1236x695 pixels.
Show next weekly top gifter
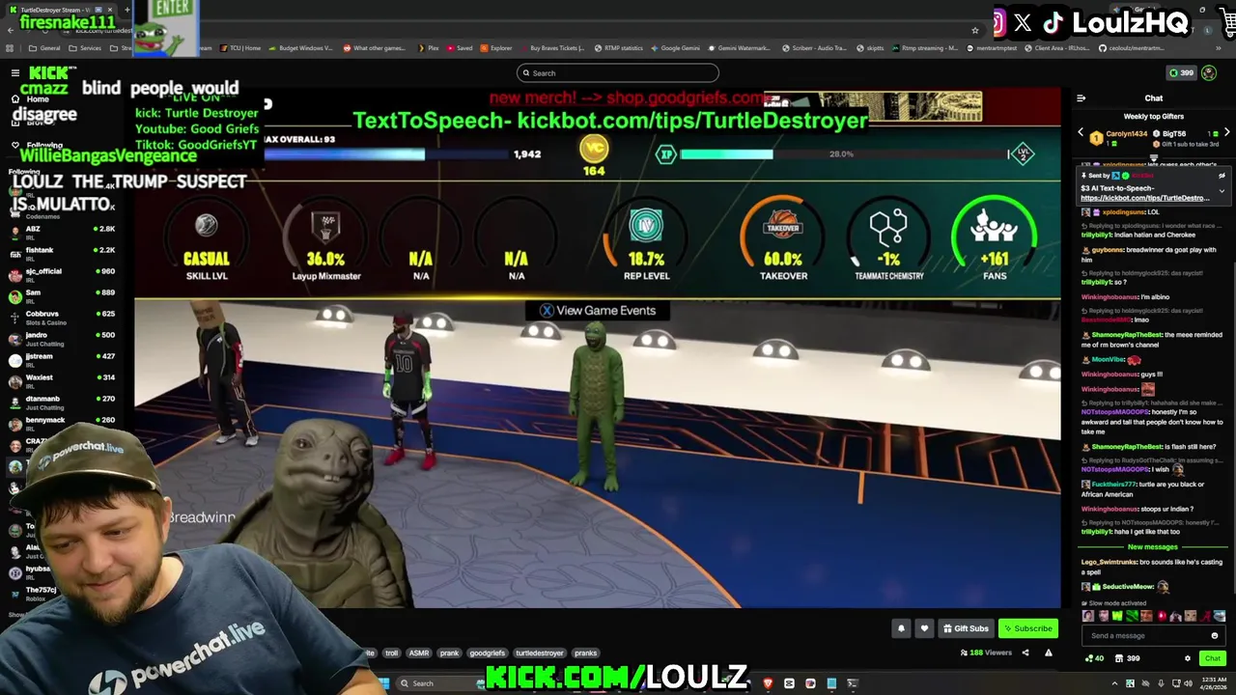tap(1226, 133)
